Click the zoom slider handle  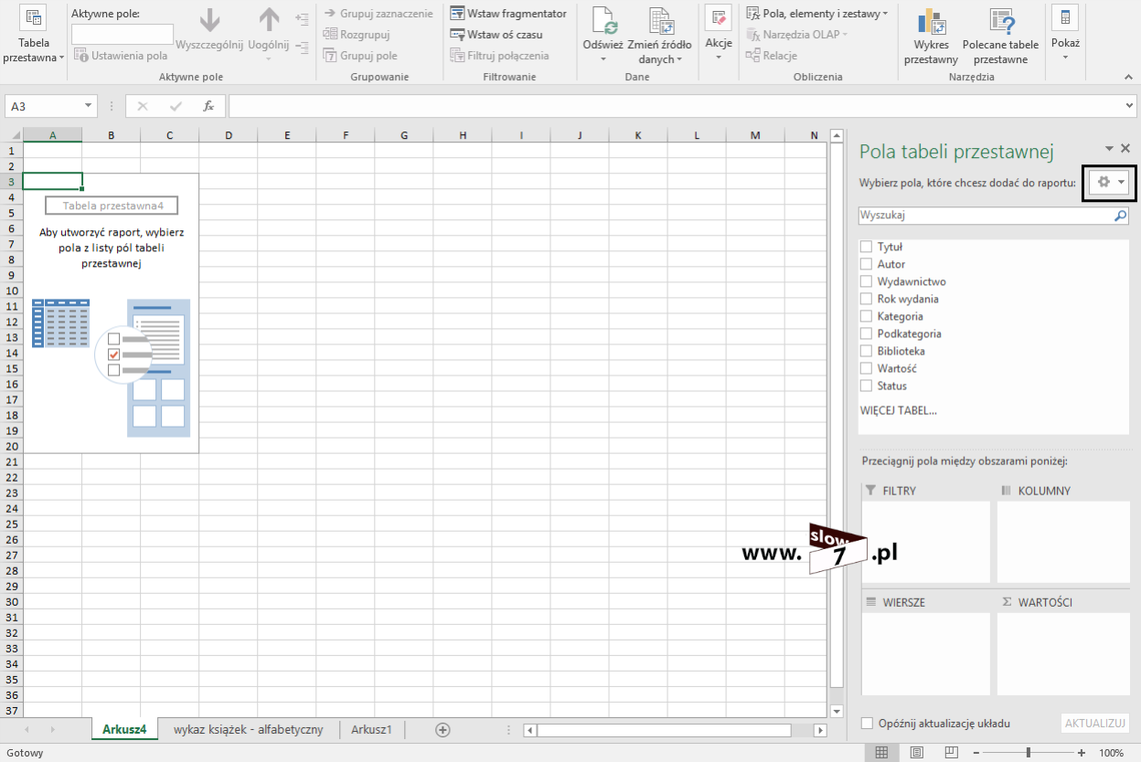coord(1029,753)
